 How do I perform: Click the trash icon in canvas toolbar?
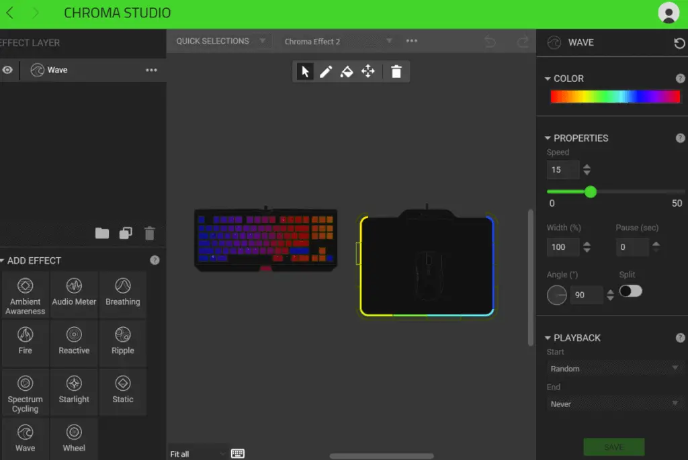[396, 71]
